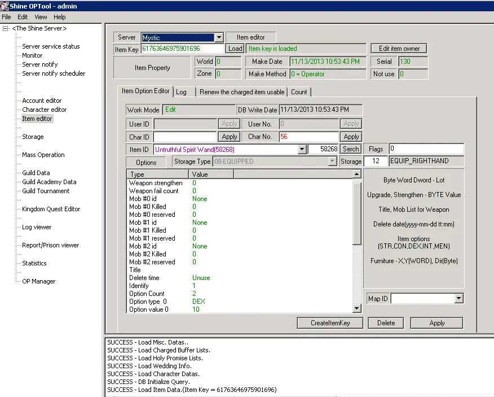This screenshot has height=397, width=494.
Task: Open the Storage Type 08-EQUIPPED dropdown
Action: point(332,162)
